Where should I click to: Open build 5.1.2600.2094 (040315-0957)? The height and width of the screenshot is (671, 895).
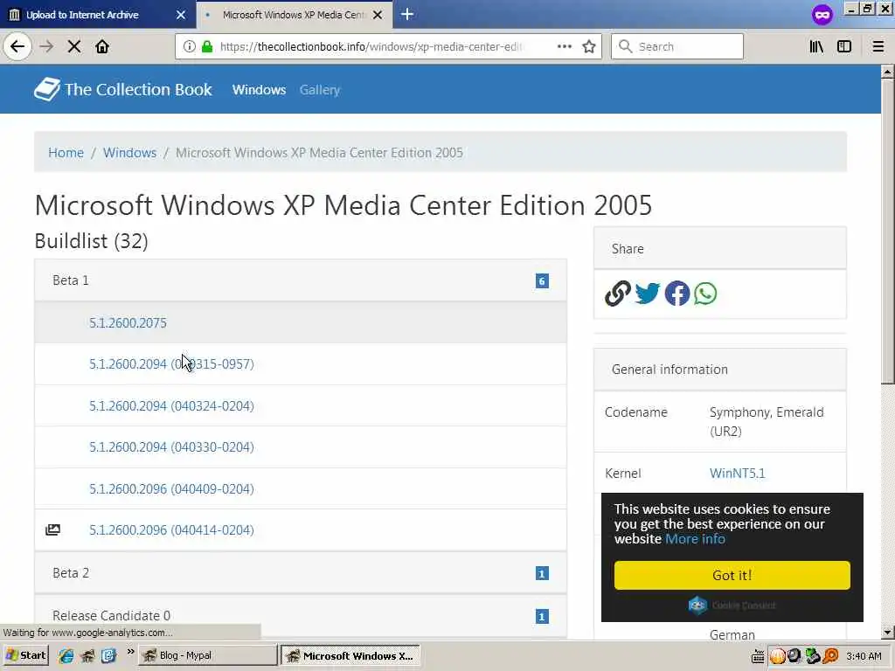coord(171,364)
